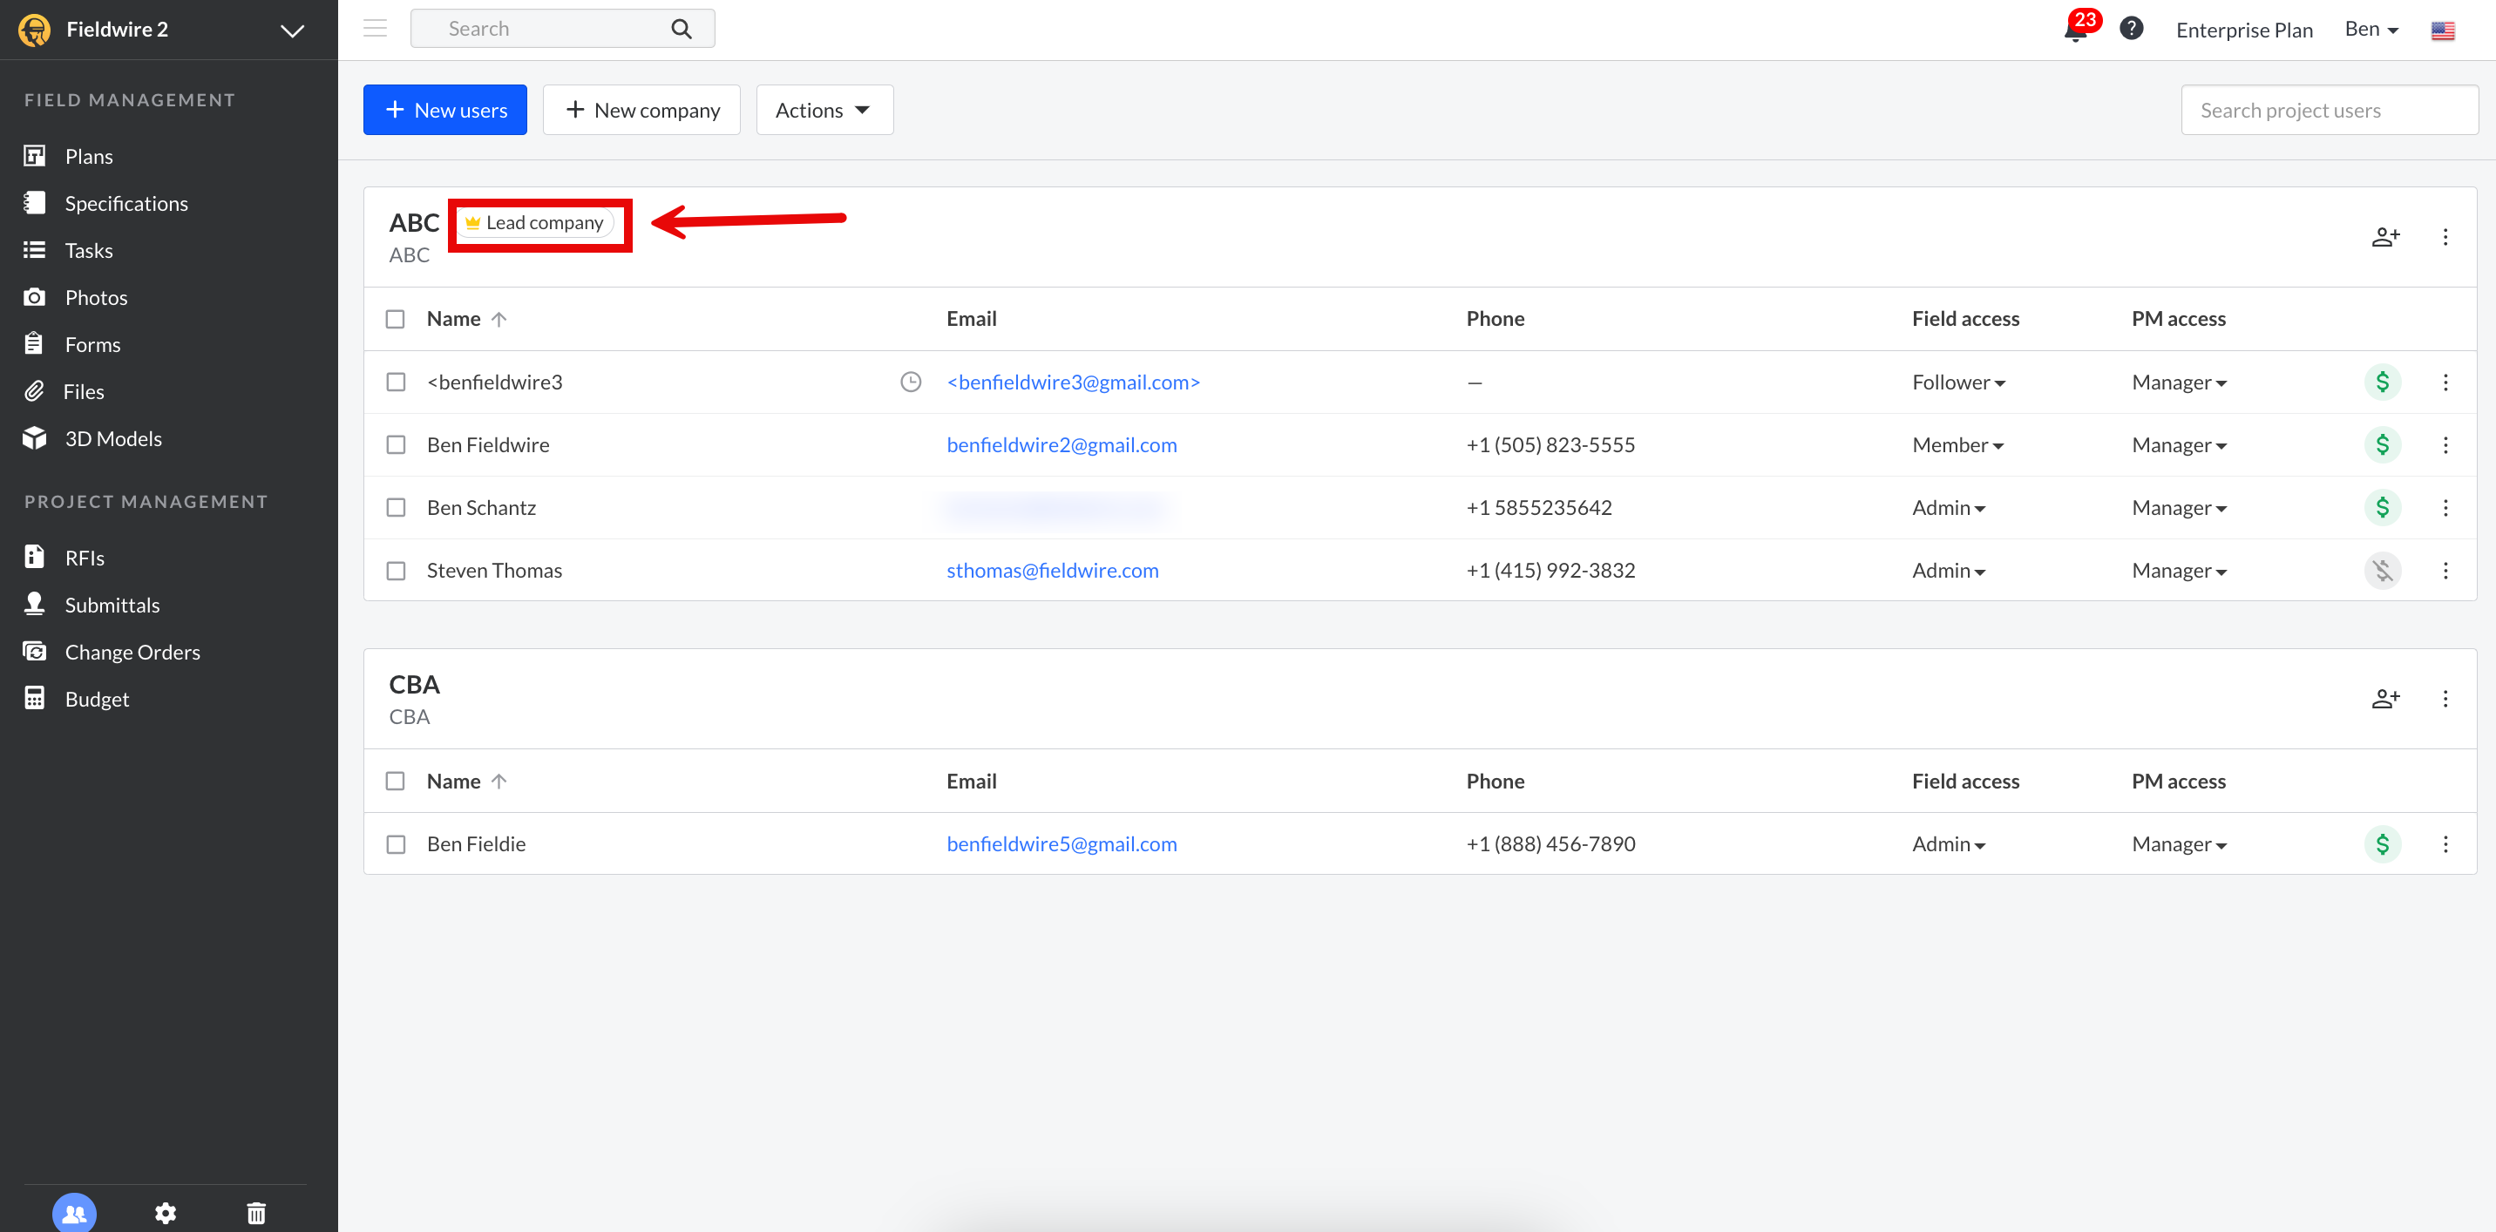Open the project settings gear icon
Viewport: 2496px width, 1232px height.
coord(166,1213)
